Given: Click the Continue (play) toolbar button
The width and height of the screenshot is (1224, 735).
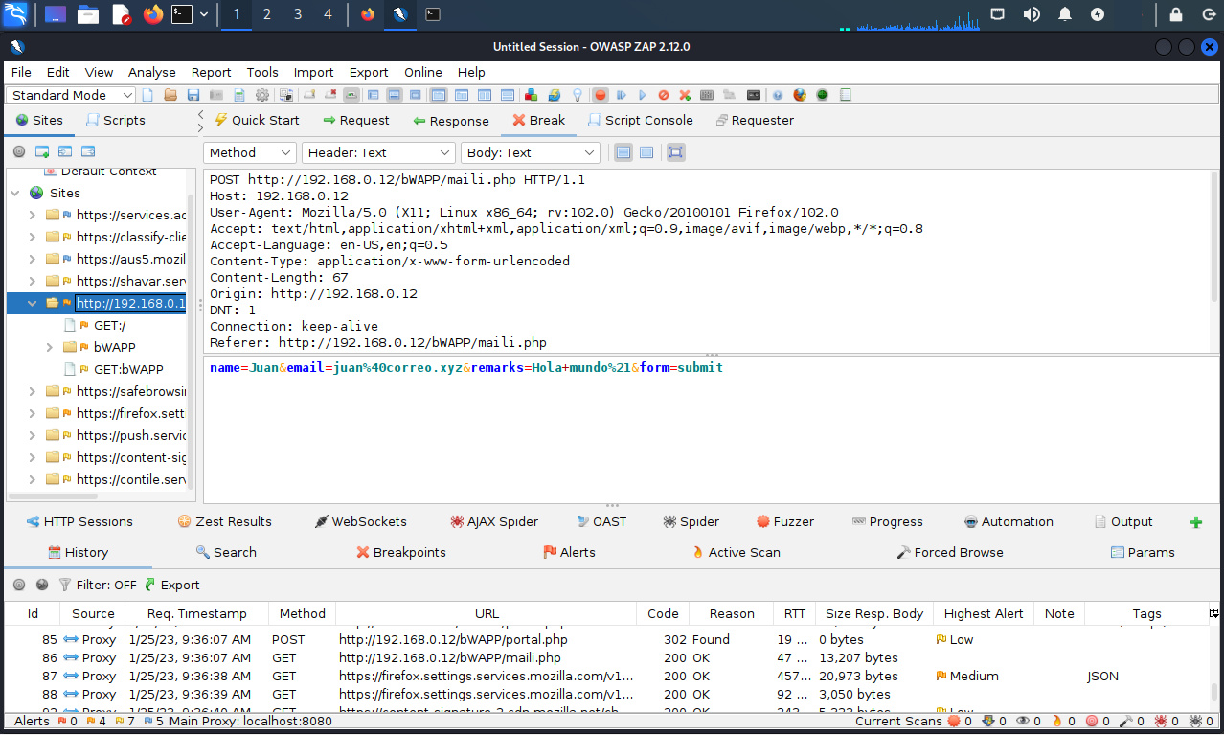Looking at the screenshot, I should 643,95.
